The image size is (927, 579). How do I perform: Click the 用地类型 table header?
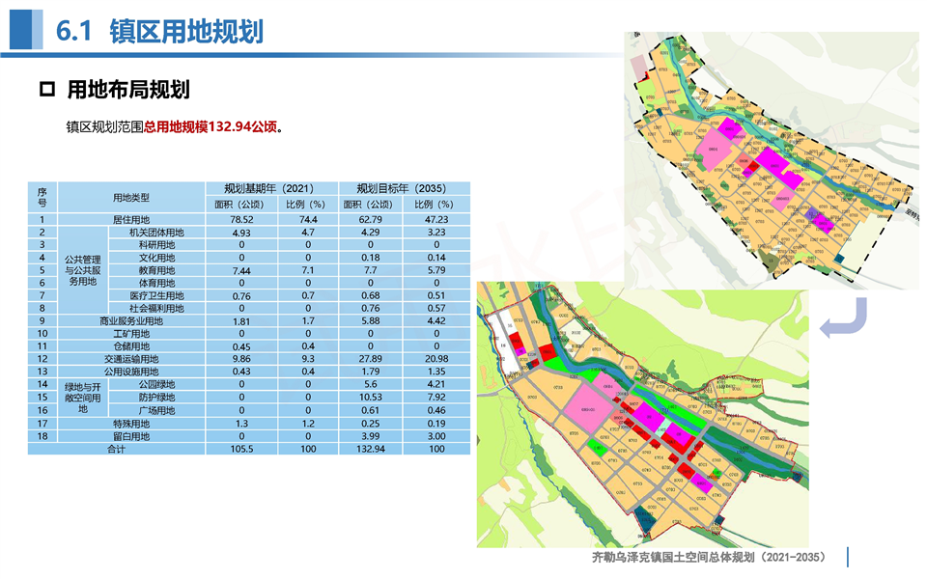131,197
